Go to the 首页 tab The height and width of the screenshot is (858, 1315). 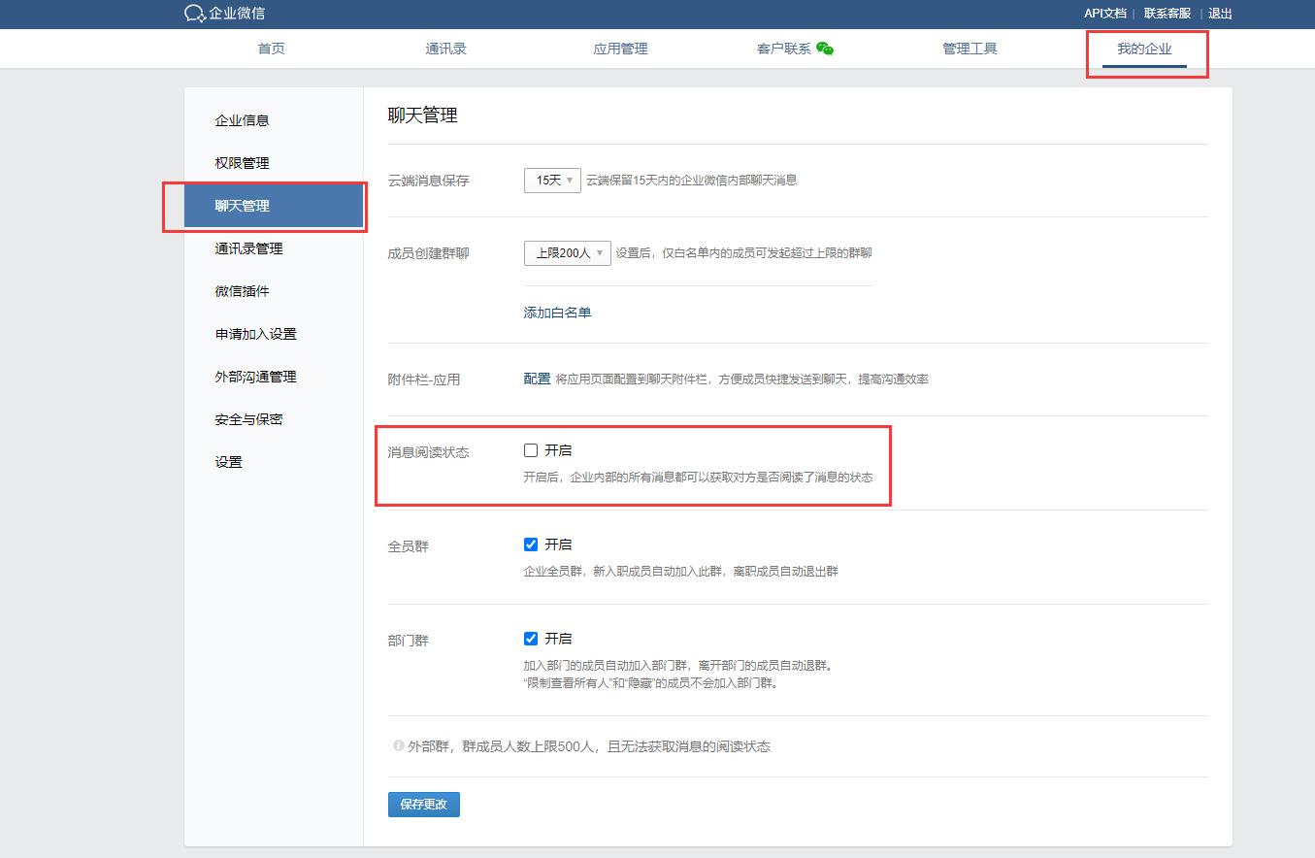tap(272, 49)
